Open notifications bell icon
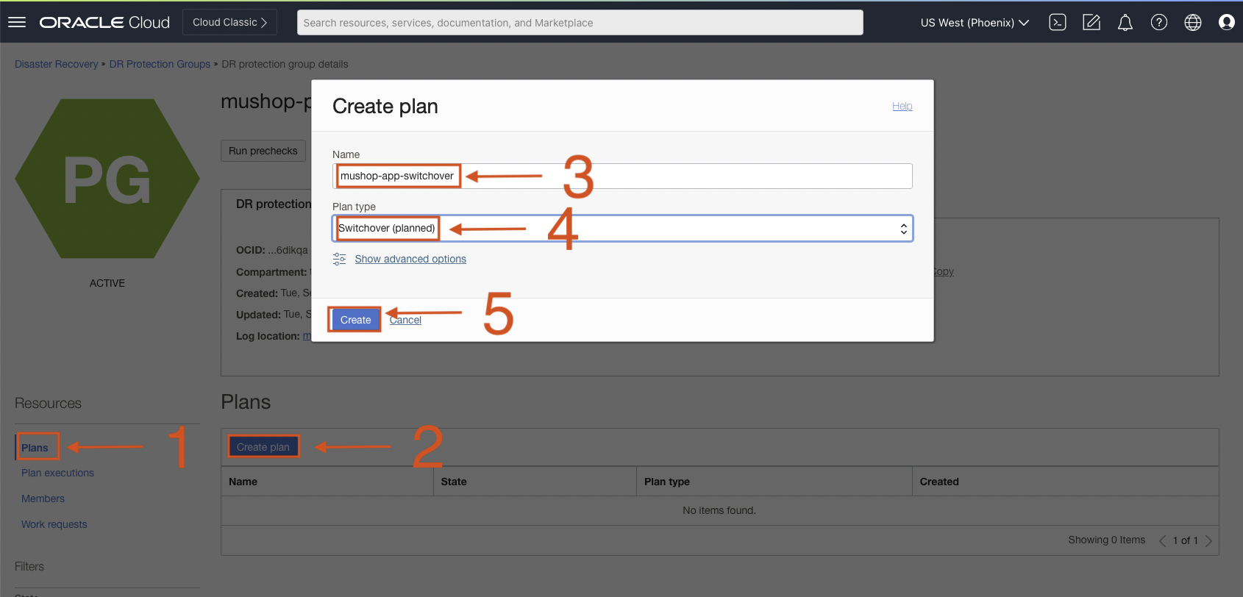The height and width of the screenshot is (597, 1243). click(1125, 23)
